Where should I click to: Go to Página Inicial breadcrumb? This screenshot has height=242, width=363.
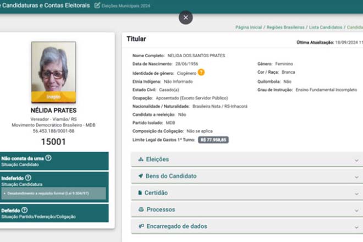click(249, 28)
